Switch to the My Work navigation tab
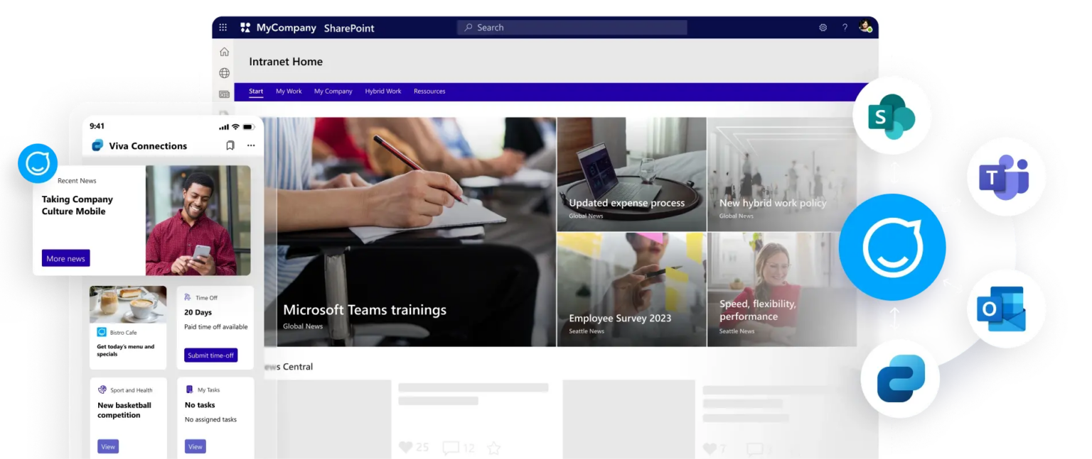Viewport: 1092px width, 459px height. coord(288,91)
